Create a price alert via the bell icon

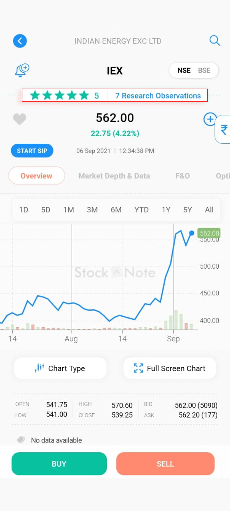tap(22, 70)
